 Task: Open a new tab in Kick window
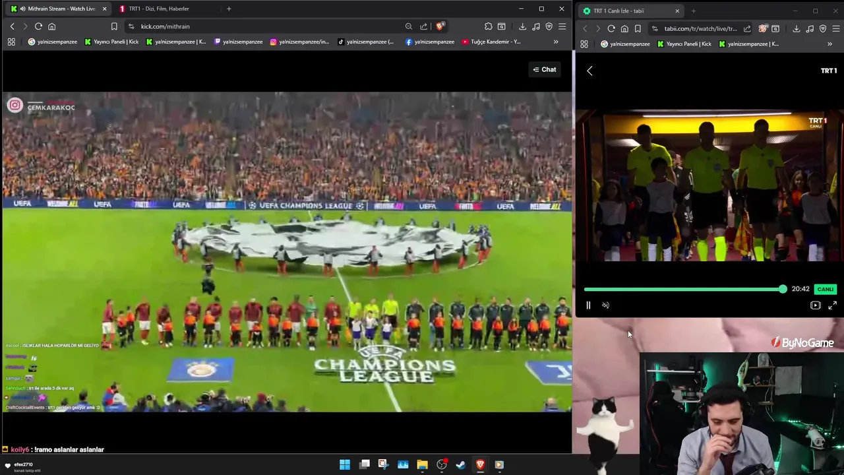[229, 9]
